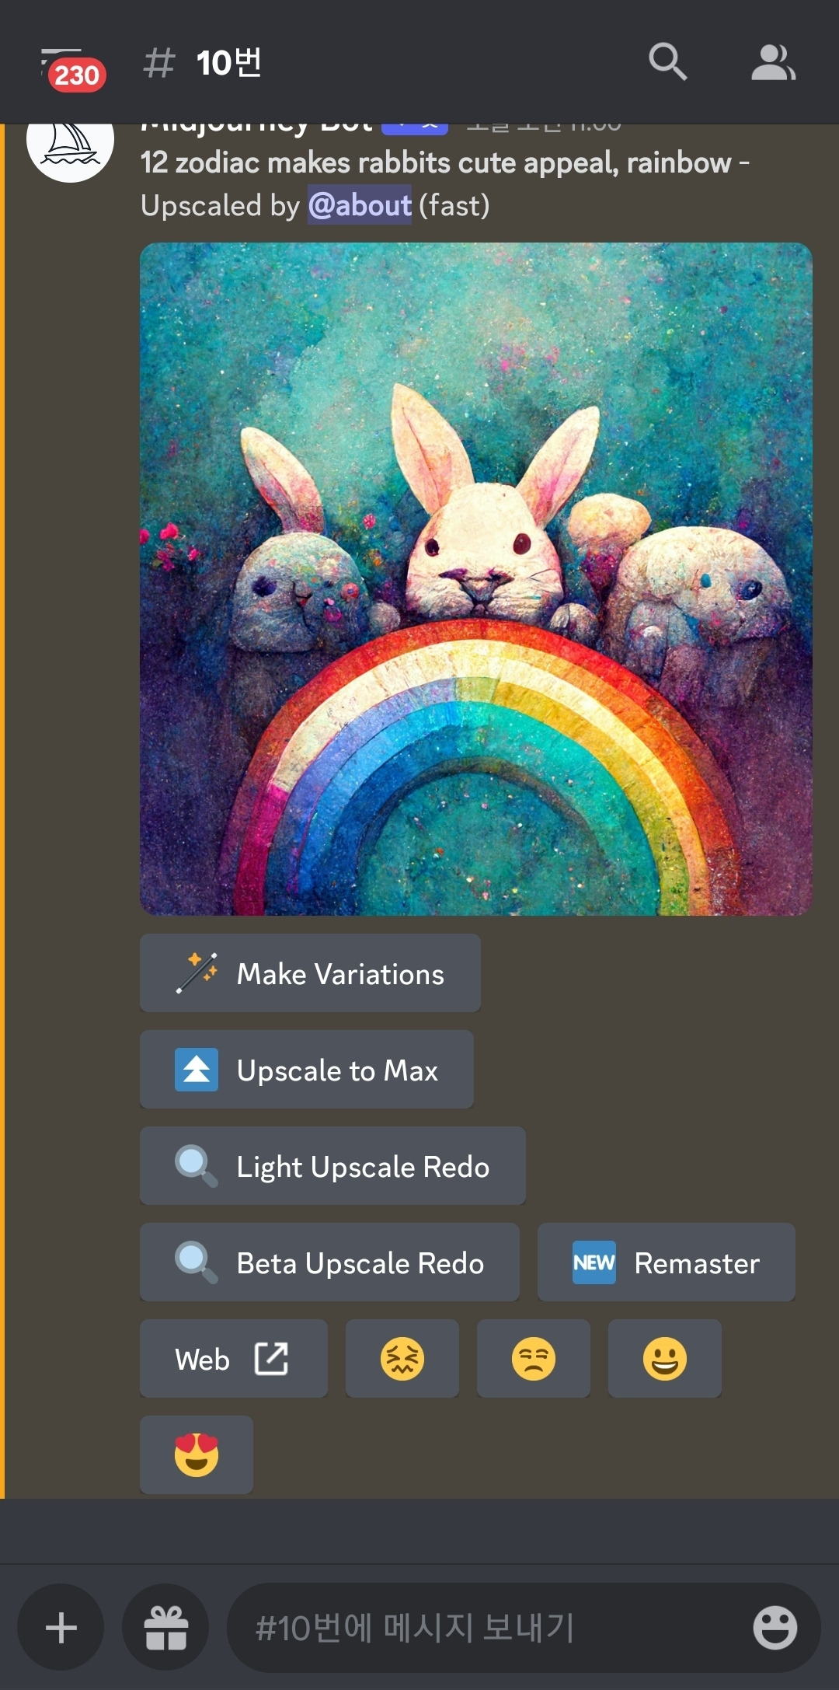Click the NEW Remaster button

(x=667, y=1262)
